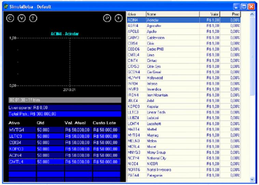Click the Livre operar balance bar

tap(65, 108)
